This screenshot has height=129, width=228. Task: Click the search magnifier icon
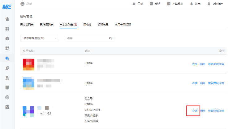pos(110,38)
